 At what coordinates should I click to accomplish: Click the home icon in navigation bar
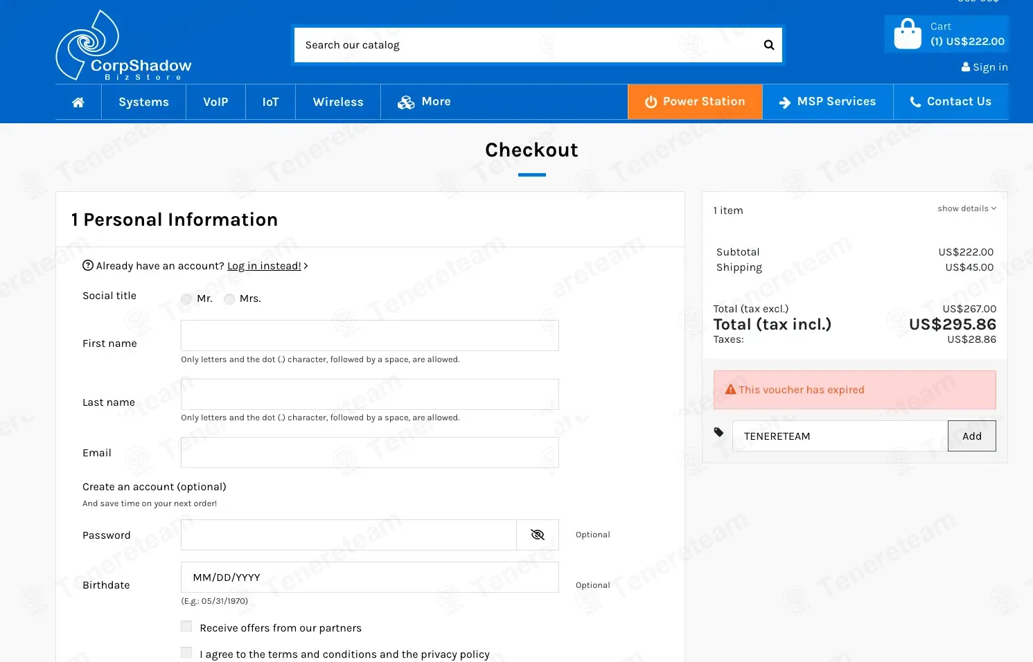(78, 102)
